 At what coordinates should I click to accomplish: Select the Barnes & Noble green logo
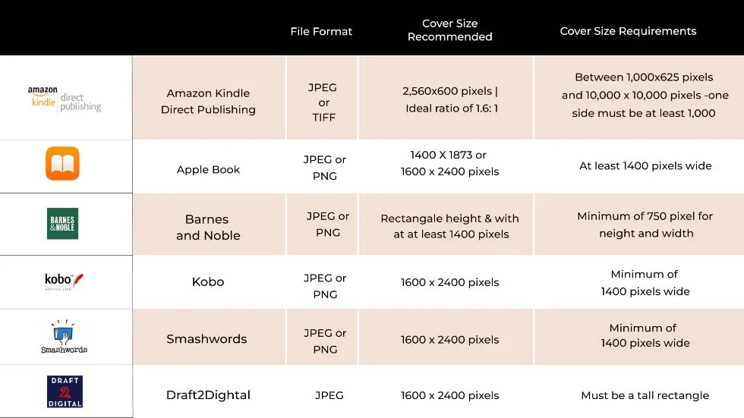(62, 224)
